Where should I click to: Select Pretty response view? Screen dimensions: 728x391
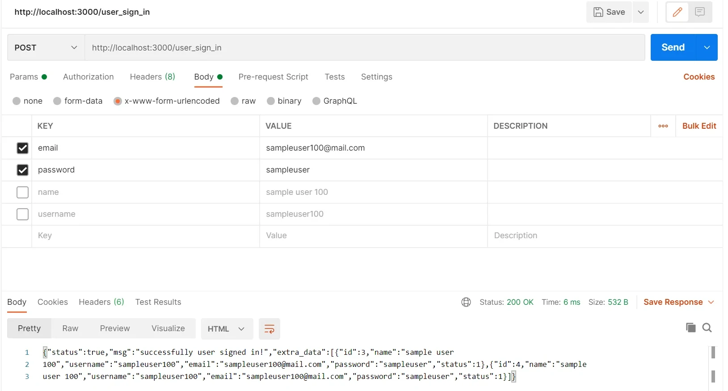(x=29, y=328)
